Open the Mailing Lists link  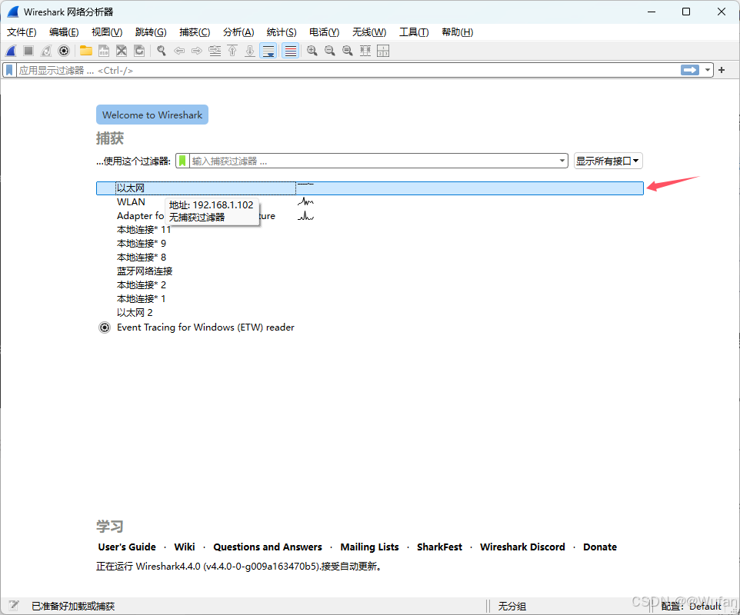tap(369, 547)
